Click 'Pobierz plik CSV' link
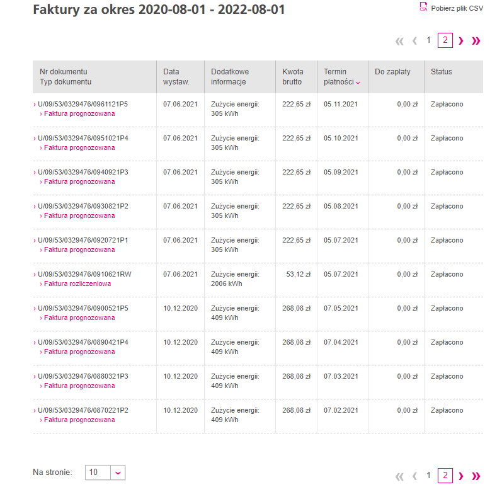 (x=457, y=8)
